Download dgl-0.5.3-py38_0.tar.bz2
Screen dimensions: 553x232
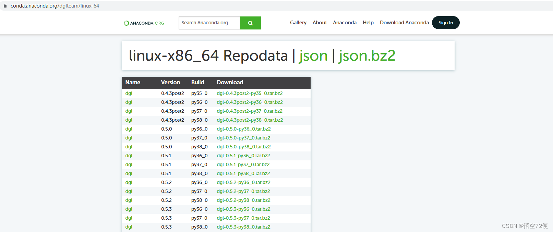(x=243, y=227)
